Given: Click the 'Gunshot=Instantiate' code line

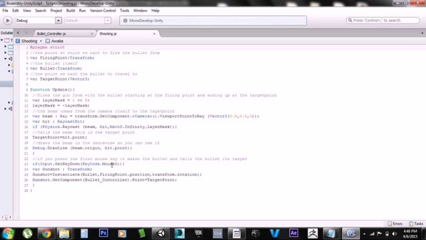Looking at the screenshot, I should coord(117,175).
